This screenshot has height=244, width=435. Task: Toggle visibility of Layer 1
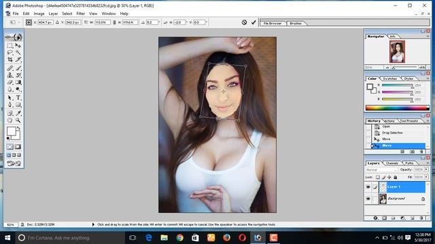coord(368,187)
